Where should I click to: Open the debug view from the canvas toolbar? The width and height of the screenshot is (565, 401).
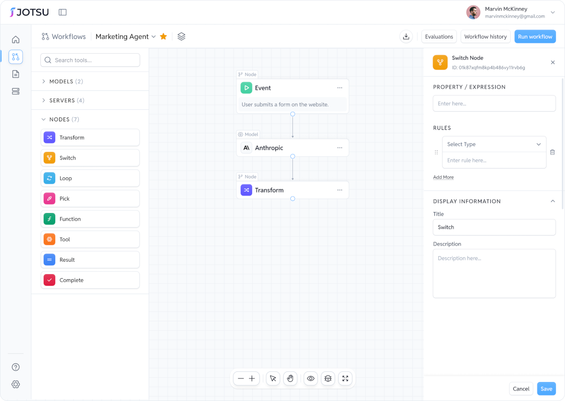[x=328, y=378]
